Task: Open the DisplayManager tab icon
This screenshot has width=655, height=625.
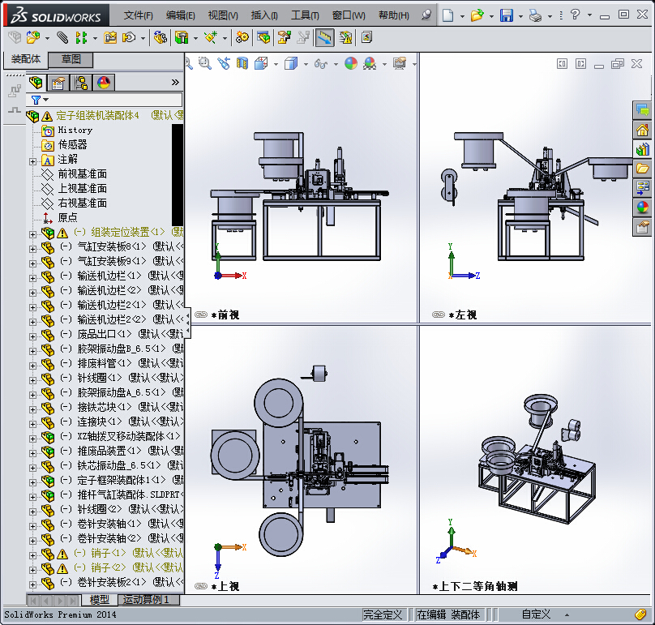Action: 104,83
